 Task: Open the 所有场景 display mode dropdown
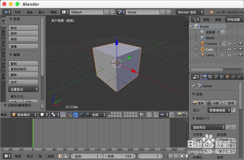(234, 20)
